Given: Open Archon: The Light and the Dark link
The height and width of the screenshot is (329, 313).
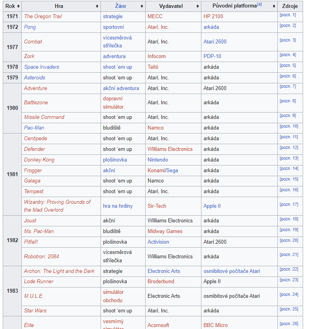Looking at the screenshot, I should [59, 271].
